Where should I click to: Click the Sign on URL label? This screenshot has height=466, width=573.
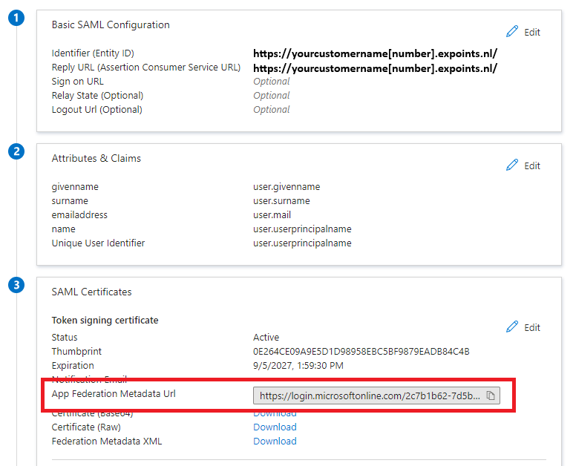(77, 82)
